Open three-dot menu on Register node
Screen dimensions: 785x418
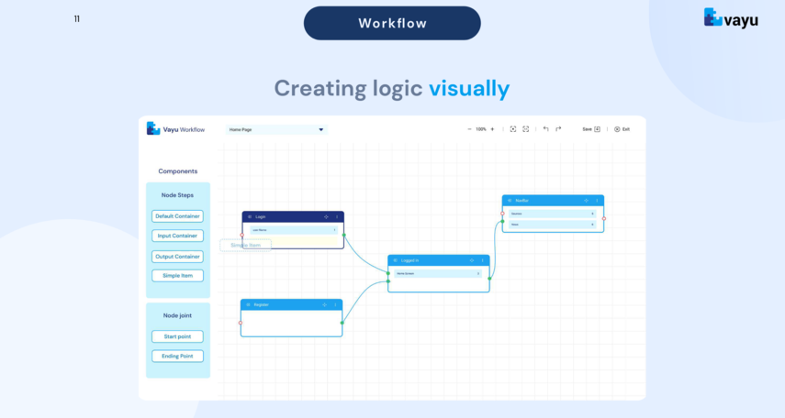click(x=335, y=304)
